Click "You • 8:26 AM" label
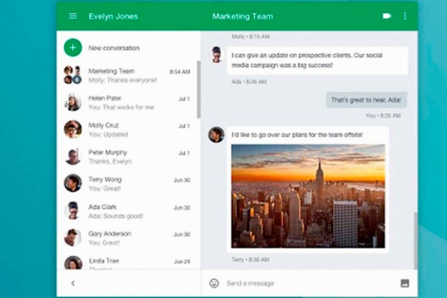This screenshot has height=298, width=447. point(383,115)
